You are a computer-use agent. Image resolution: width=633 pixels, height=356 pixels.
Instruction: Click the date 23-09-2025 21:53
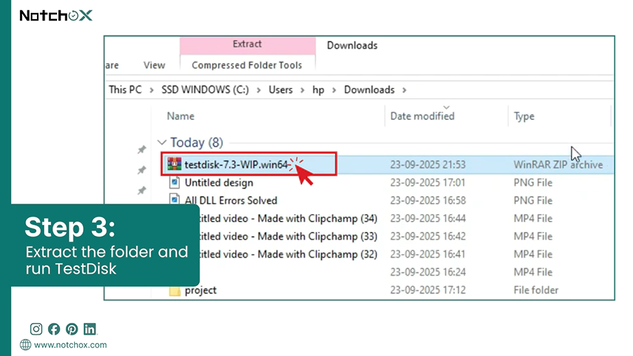click(428, 165)
